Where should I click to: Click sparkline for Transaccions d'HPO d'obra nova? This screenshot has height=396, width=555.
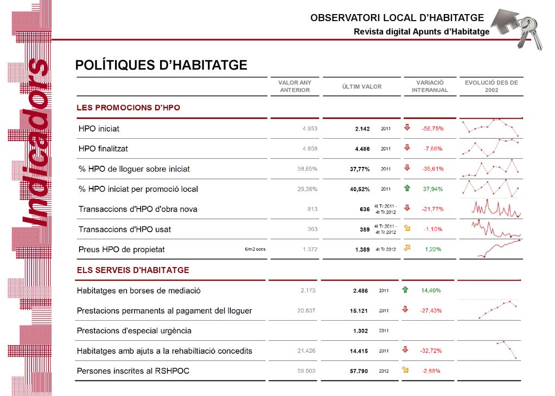coord(496,208)
